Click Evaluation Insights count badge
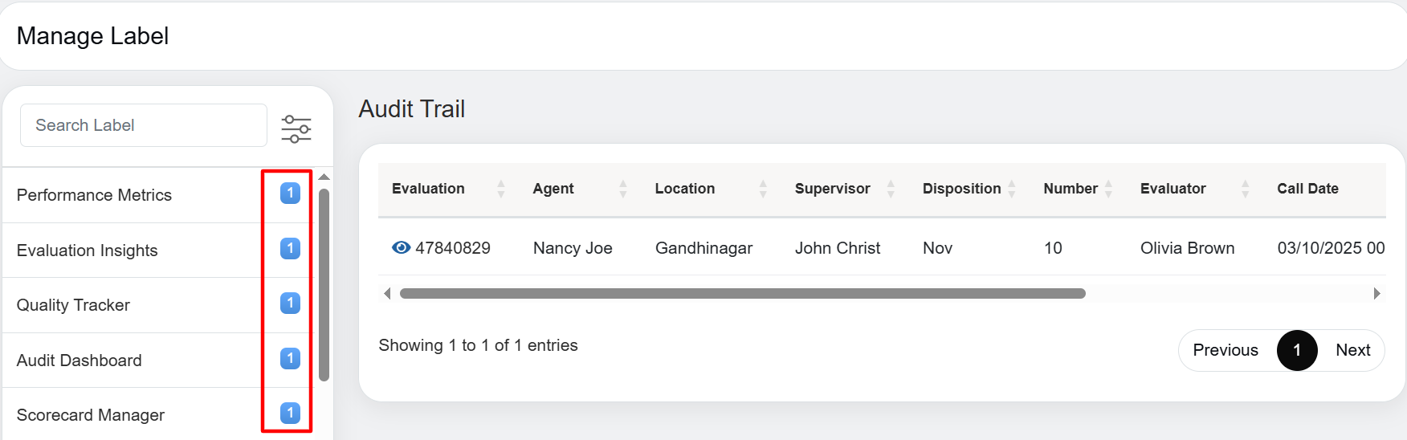This screenshot has height=440, width=1407. point(290,248)
